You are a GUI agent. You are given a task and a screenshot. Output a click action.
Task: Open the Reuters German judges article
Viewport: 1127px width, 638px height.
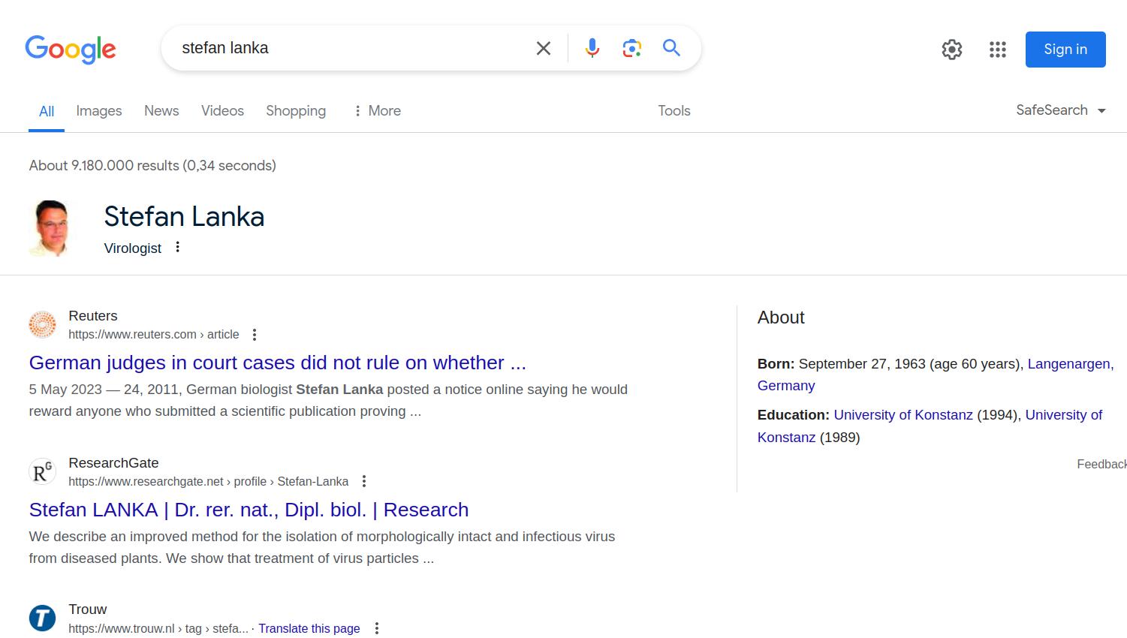pos(277,363)
